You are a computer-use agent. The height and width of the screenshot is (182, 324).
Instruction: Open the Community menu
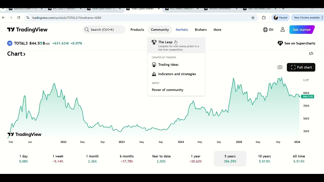pyautogui.click(x=160, y=30)
